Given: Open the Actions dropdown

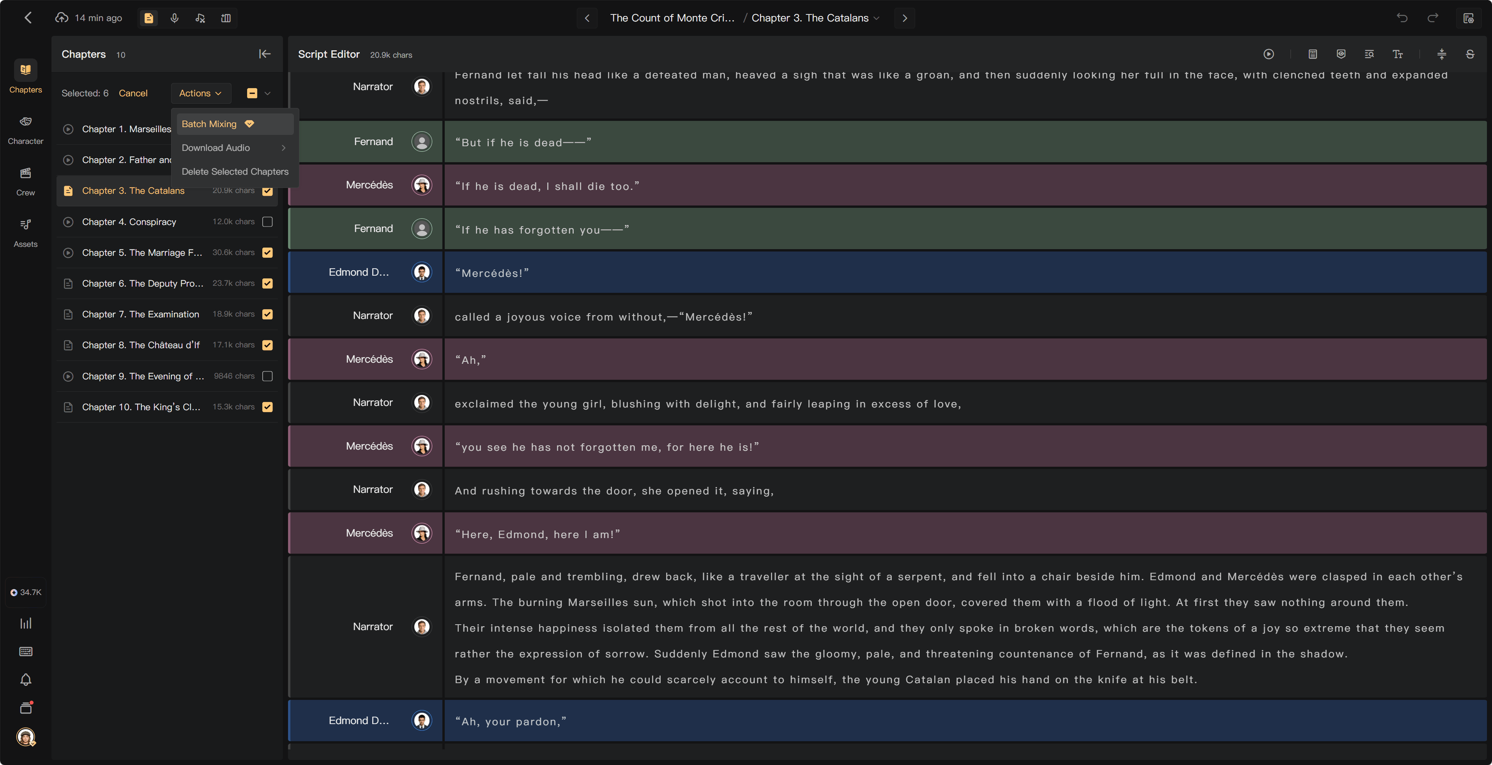Looking at the screenshot, I should point(200,93).
